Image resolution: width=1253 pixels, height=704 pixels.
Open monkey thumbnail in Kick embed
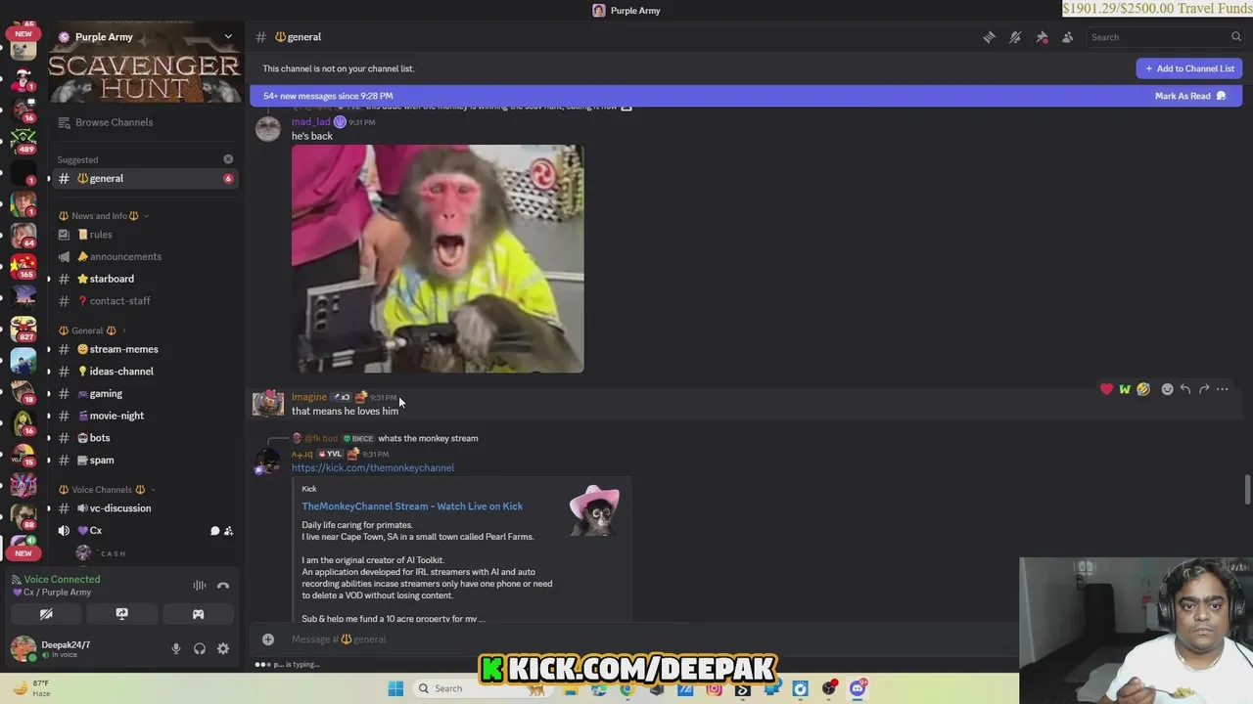click(x=595, y=510)
